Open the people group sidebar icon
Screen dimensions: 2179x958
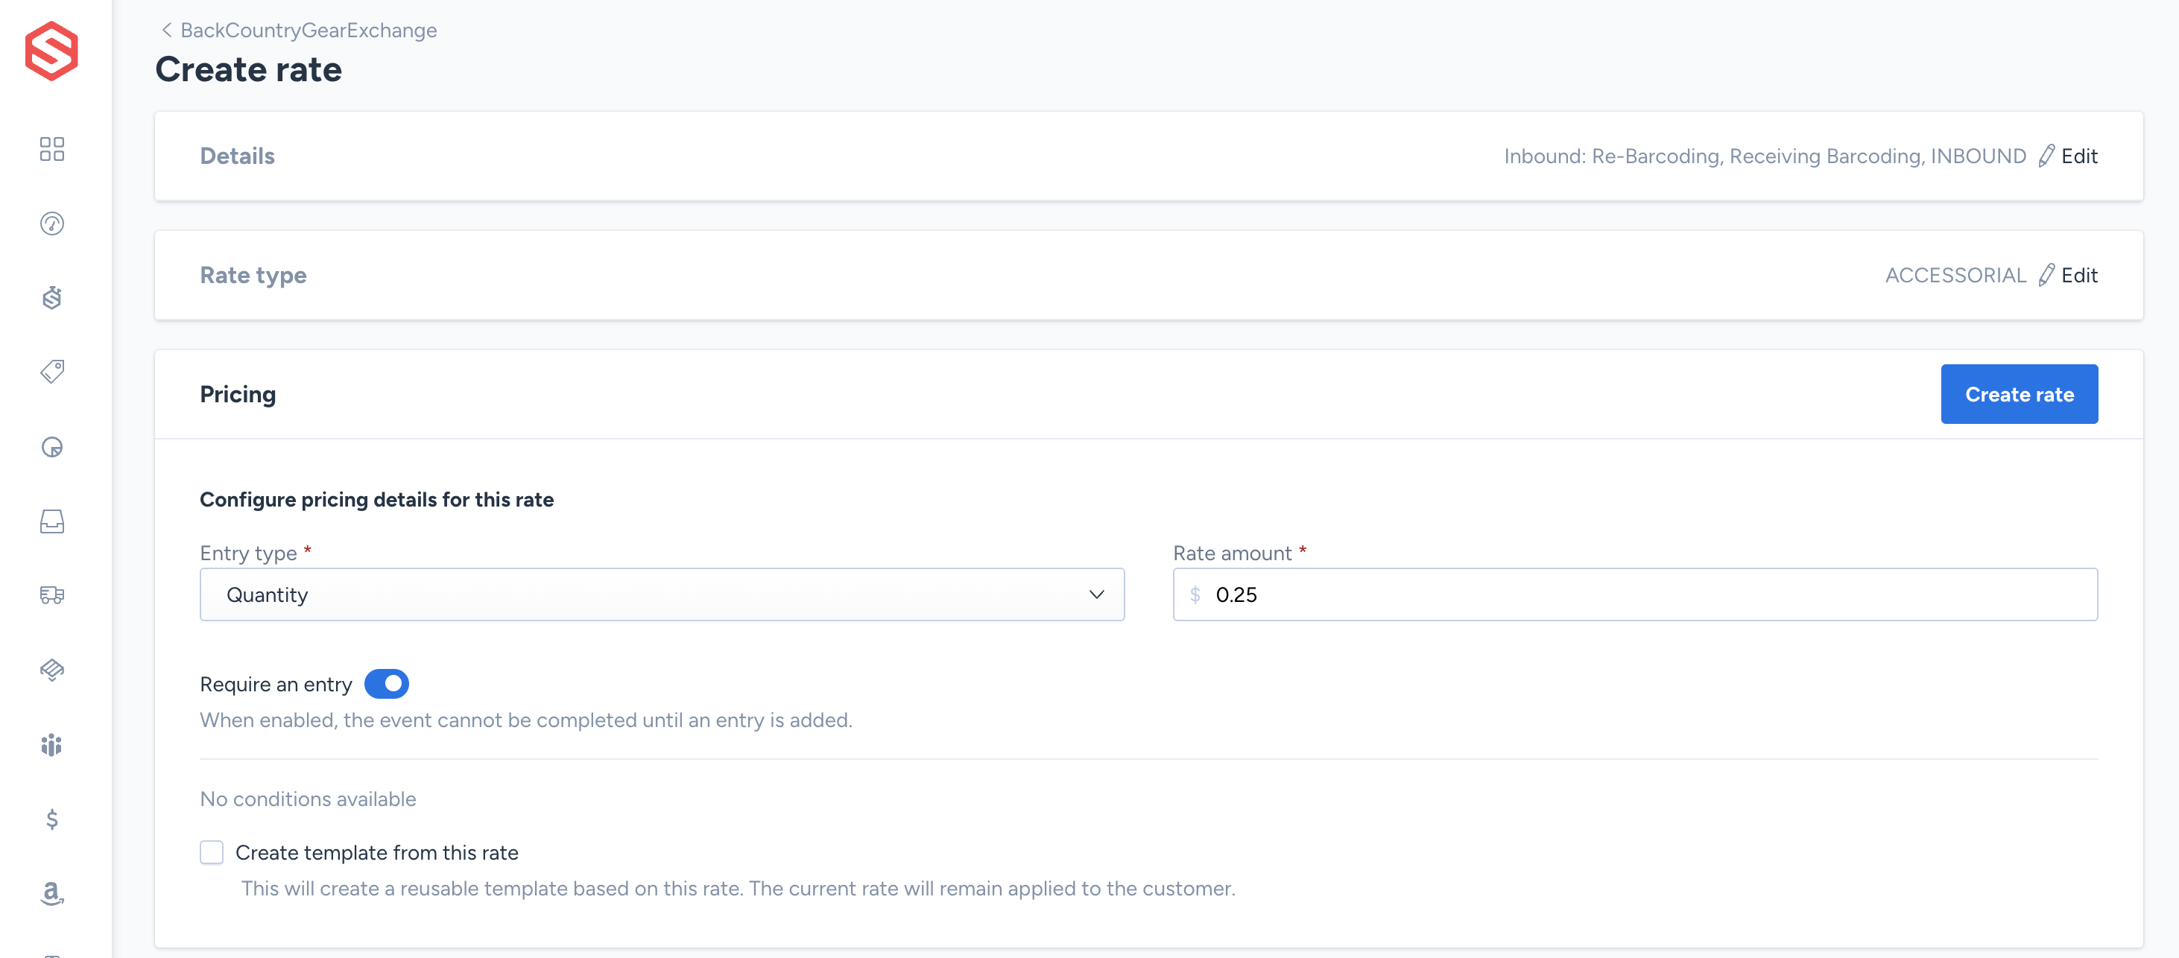(x=51, y=744)
